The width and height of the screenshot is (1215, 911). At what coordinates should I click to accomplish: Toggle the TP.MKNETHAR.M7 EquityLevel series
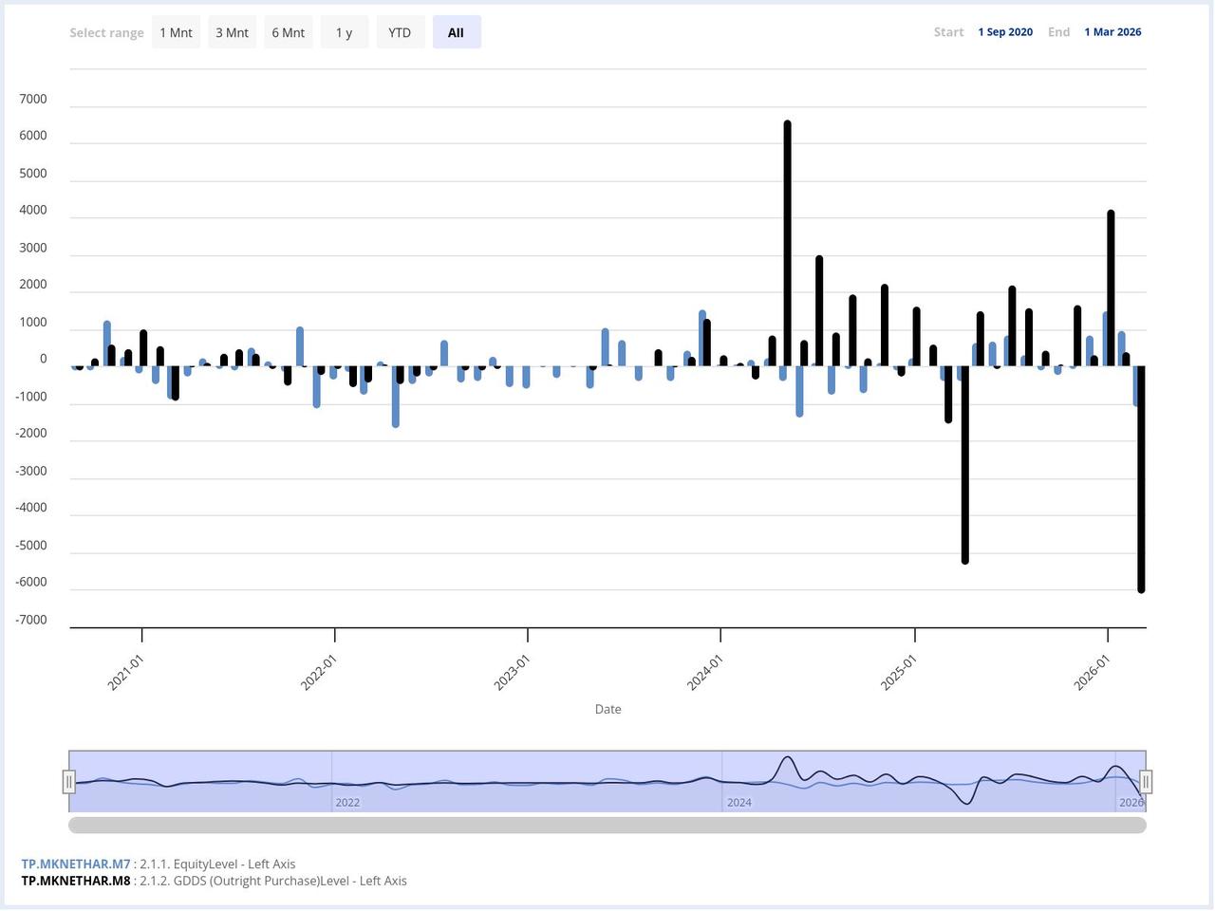[74, 864]
